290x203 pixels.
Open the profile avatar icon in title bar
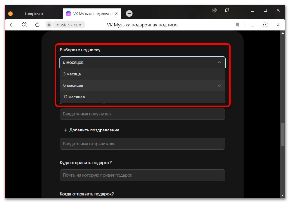point(214,10)
